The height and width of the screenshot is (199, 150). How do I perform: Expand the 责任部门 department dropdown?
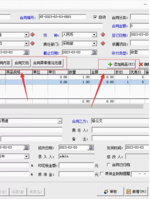point(94,44)
